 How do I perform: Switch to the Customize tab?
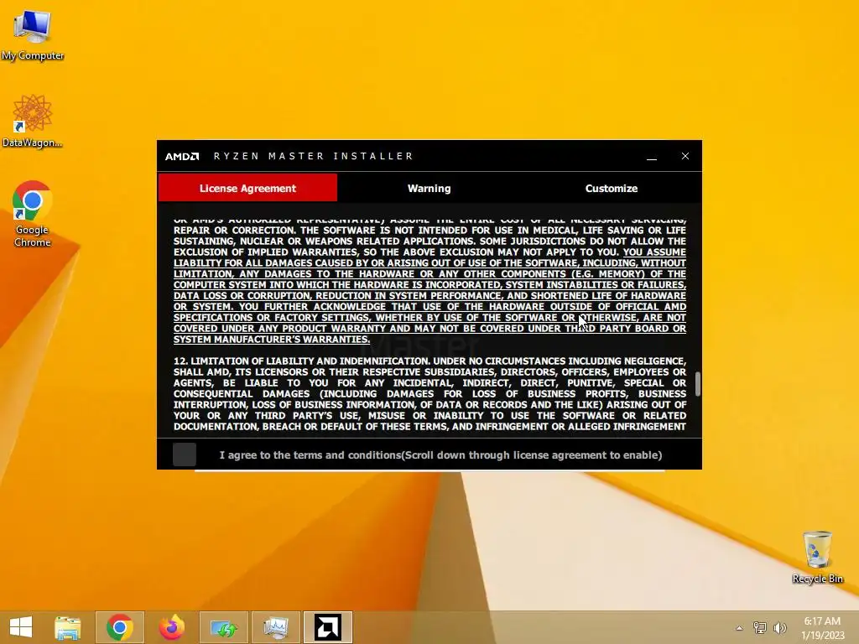(612, 189)
